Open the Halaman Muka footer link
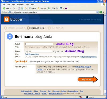The width and height of the screenshot is (107, 99). coord(27,91)
